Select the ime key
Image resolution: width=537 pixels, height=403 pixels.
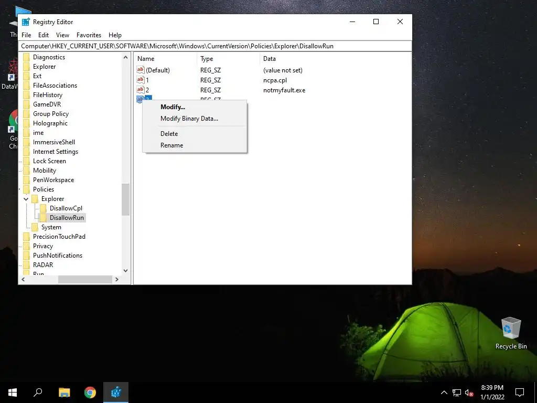pos(38,133)
